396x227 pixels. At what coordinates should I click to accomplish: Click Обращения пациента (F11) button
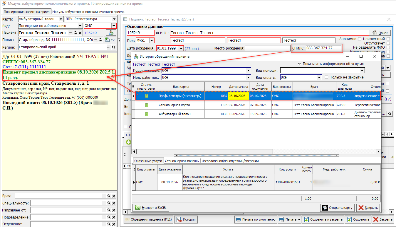(148, 219)
